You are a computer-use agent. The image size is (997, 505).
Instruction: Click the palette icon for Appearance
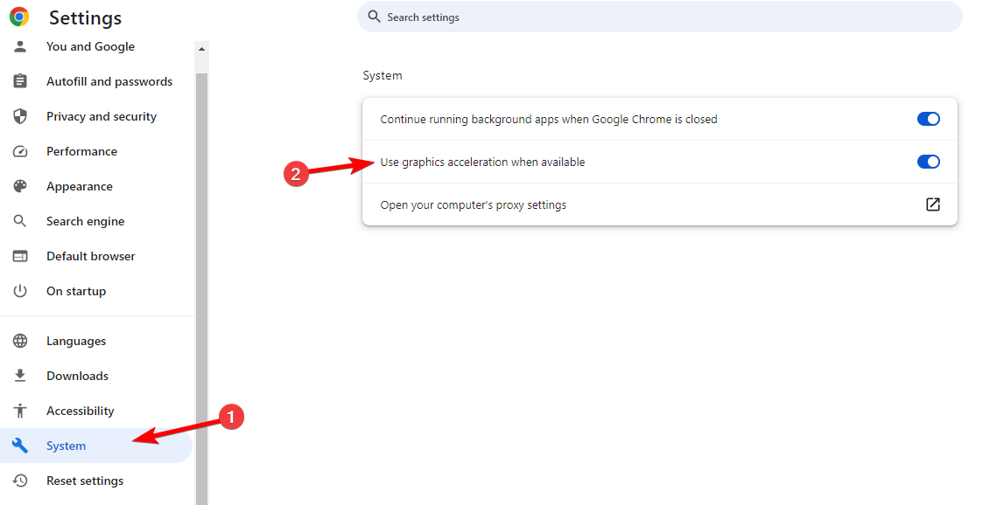[20, 186]
